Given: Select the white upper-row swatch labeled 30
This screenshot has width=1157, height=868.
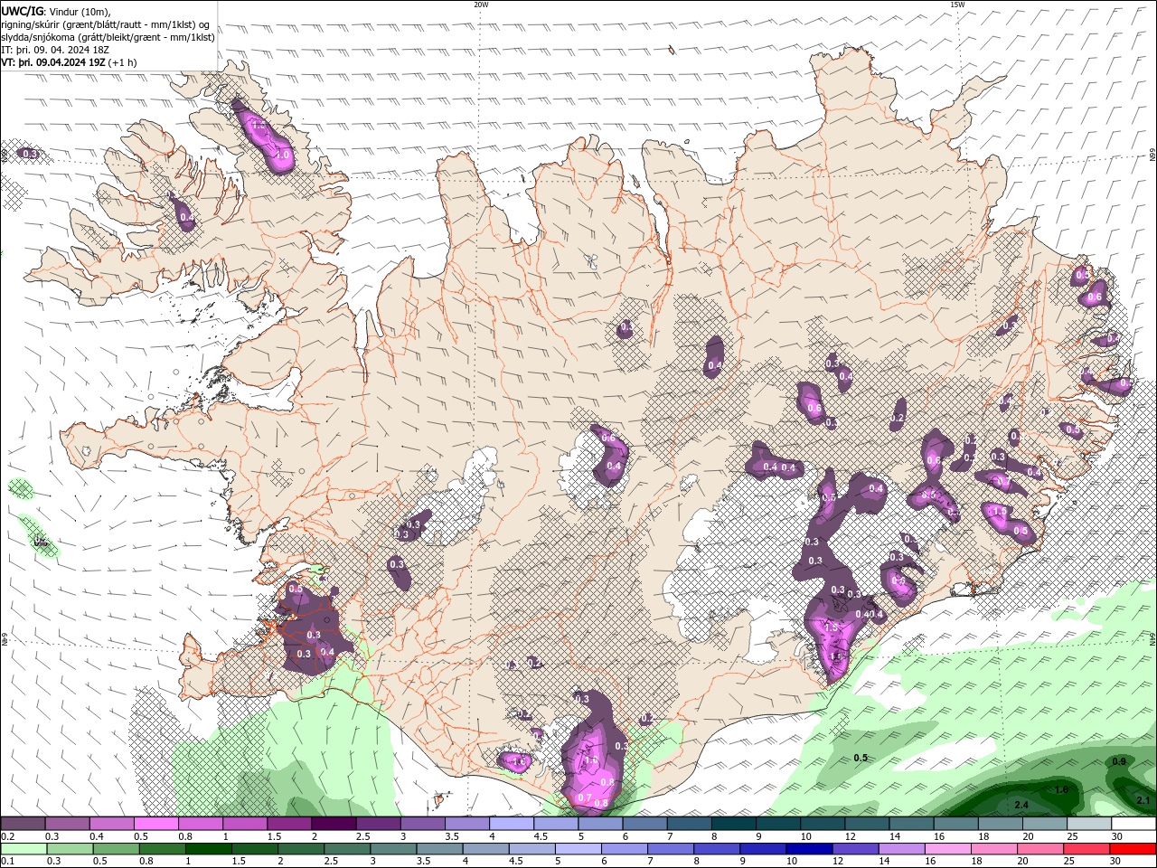Looking at the screenshot, I should (x=1133, y=824).
